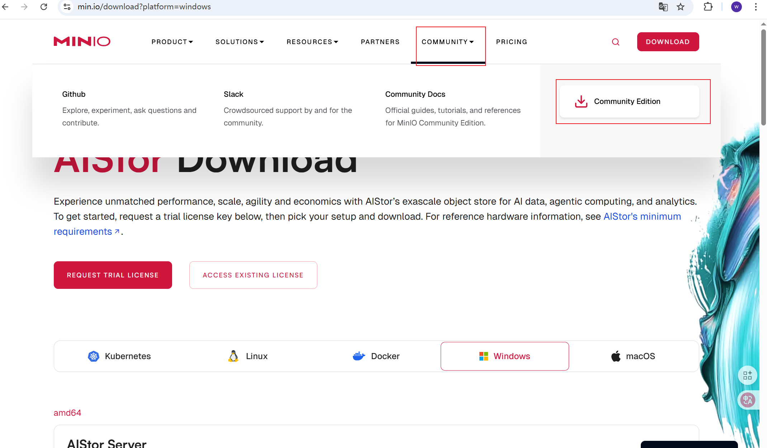The image size is (767, 448).
Task: Click ACCESS EXISTING LICENSE button
Action: [253, 275]
